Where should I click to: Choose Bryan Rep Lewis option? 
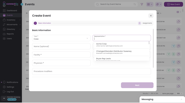(x=121, y=58)
